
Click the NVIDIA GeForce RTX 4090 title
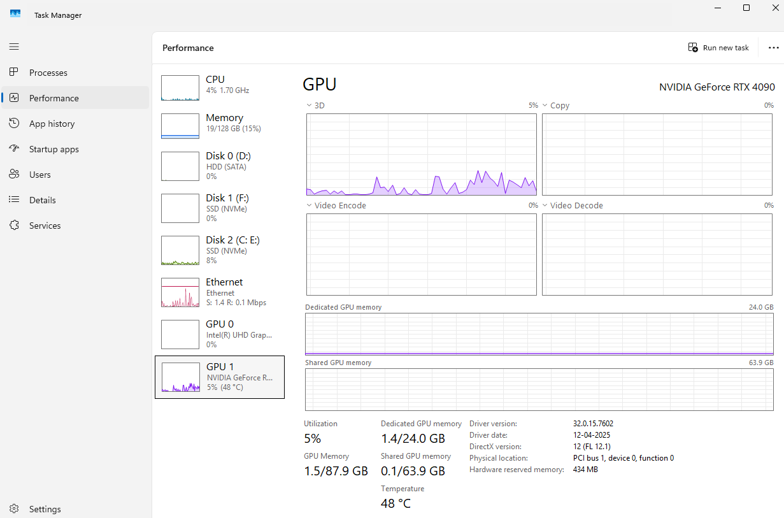point(717,87)
